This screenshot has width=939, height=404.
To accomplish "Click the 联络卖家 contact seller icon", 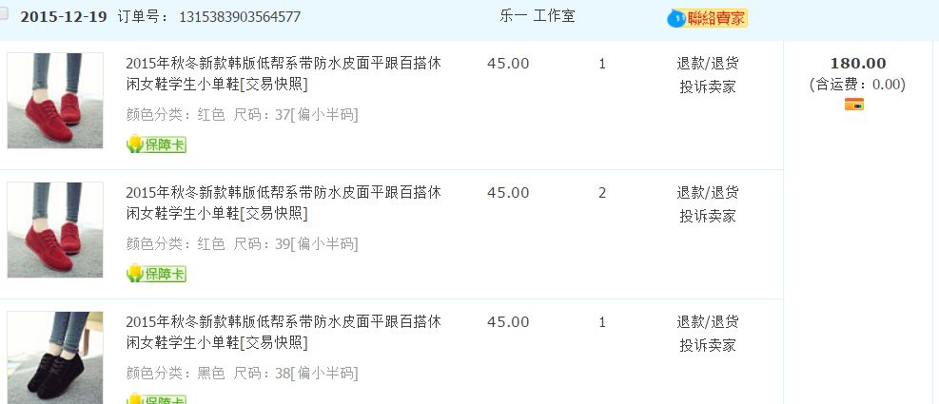I will pyautogui.click(x=709, y=18).
